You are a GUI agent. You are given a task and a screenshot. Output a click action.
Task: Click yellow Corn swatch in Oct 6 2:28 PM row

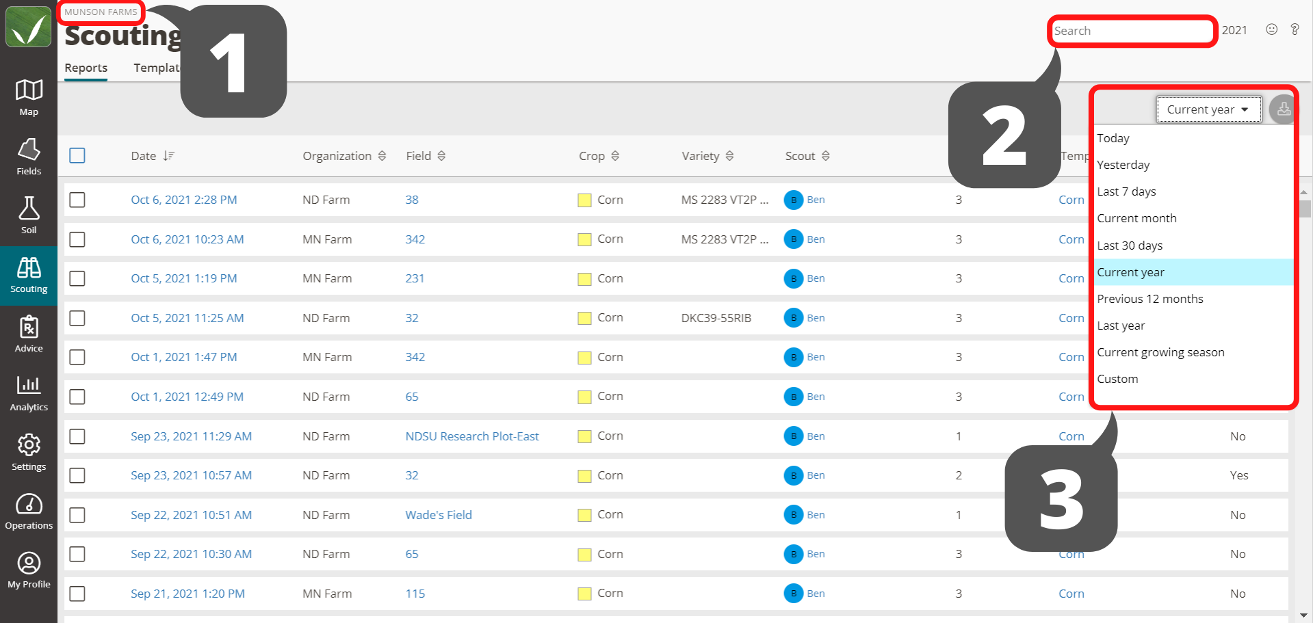tap(584, 200)
